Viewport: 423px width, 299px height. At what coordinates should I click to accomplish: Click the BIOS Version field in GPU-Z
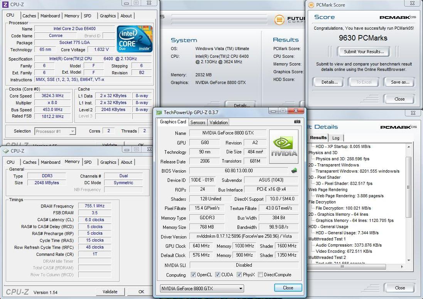pyautogui.click(x=239, y=171)
